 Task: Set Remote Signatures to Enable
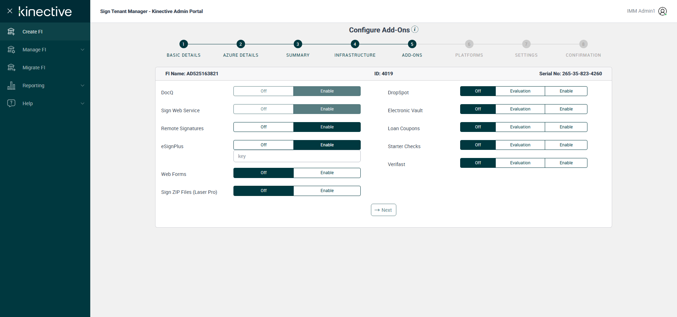click(327, 127)
